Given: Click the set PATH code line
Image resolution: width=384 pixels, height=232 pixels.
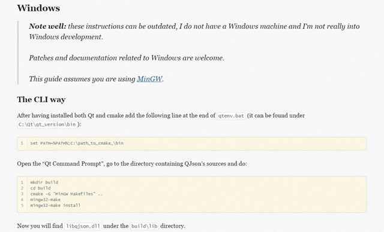Looking at the screenshot, I should pos(77,143).
